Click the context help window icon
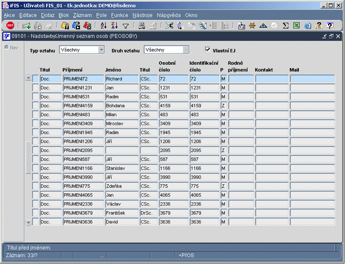 click(x=330, y=26)
